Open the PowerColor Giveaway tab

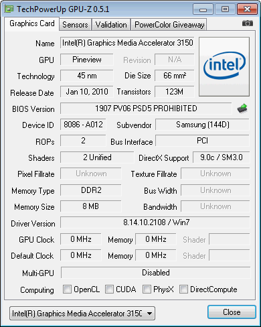tap(169, 25)
